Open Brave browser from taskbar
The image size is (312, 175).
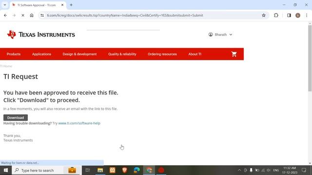coord(125,170)
